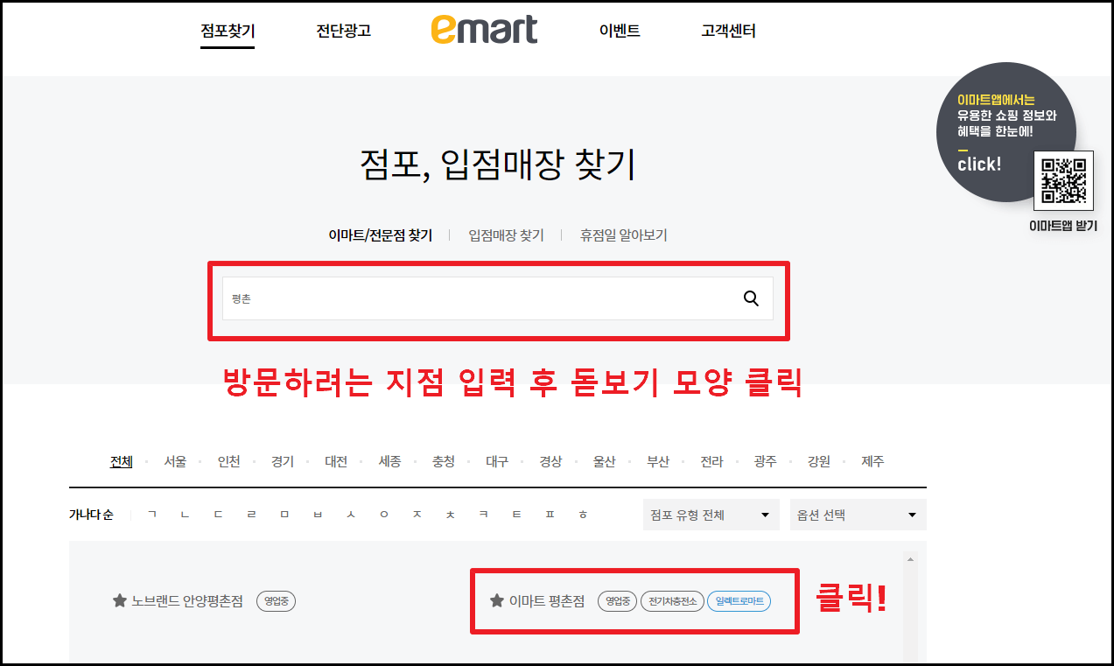Click the 점포, 입점매장 찾기 heading
The width and height of the screenshot is (1114, 666).
[x=498, y=165]
